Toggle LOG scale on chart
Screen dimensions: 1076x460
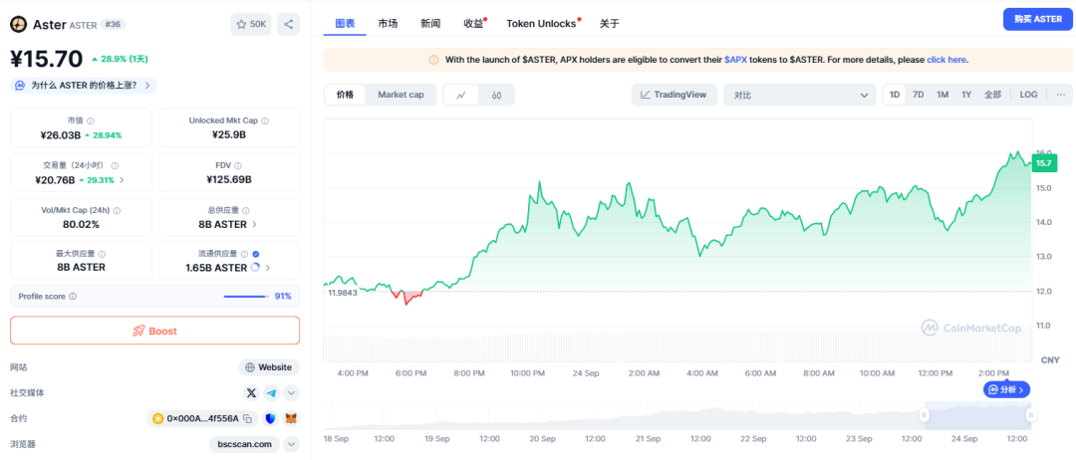[x=1028, y=95]
